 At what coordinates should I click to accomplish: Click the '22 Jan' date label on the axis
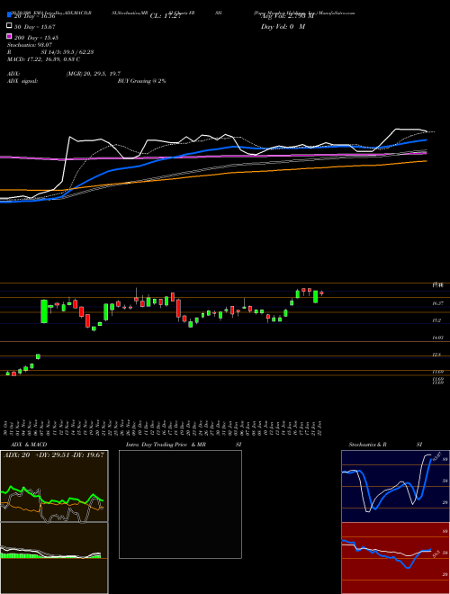321,427
